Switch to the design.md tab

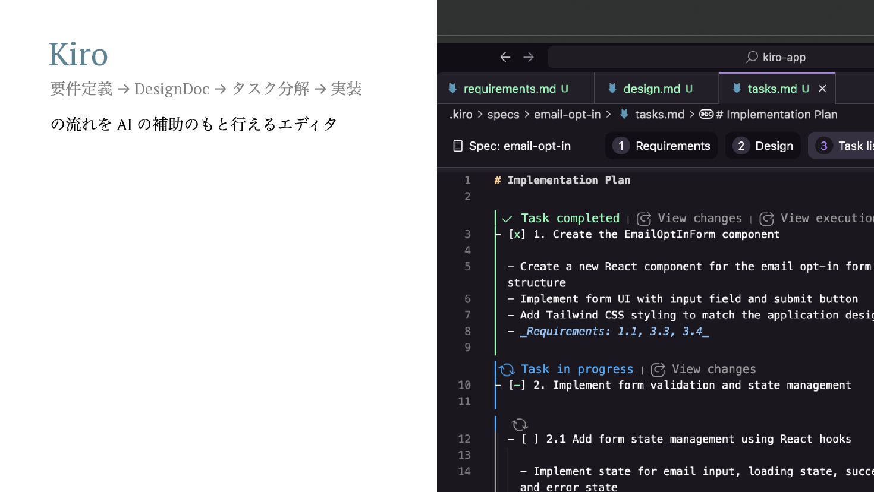point(657,89)
